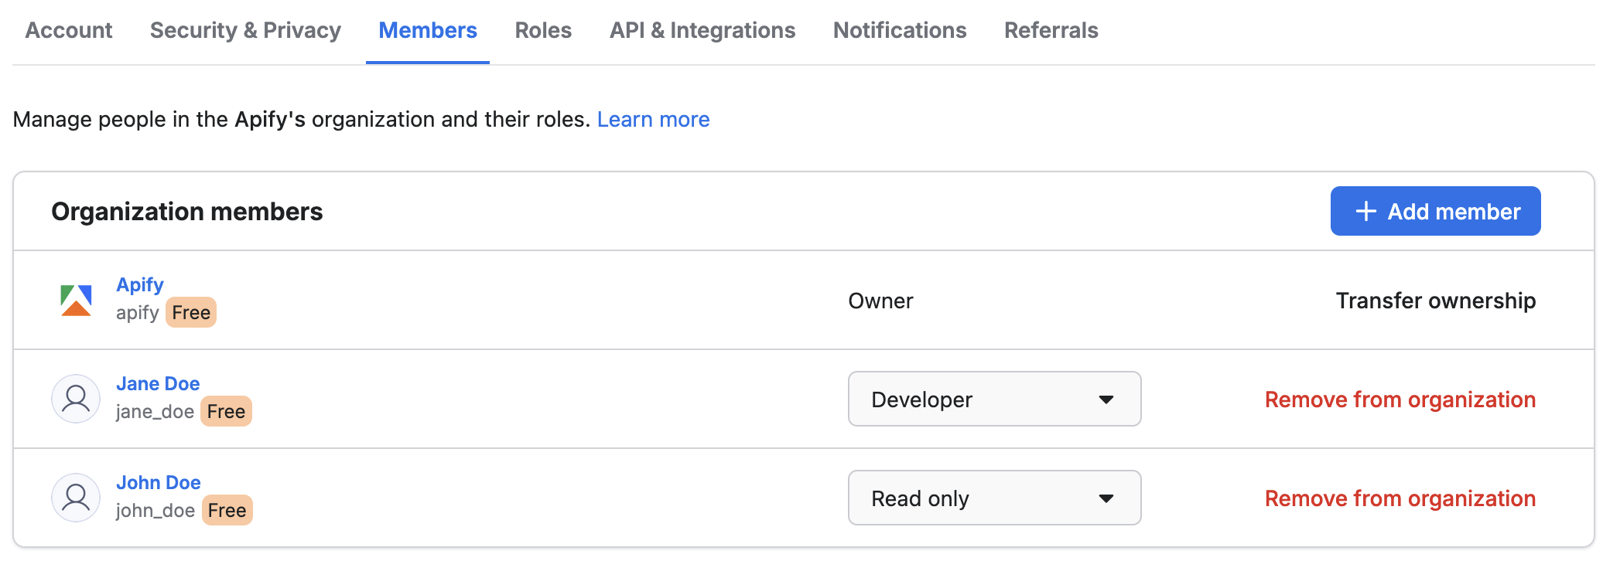Click John Doe's profile avatar icon
This screenshot has height=561, width=1603.
pos(76,498)
